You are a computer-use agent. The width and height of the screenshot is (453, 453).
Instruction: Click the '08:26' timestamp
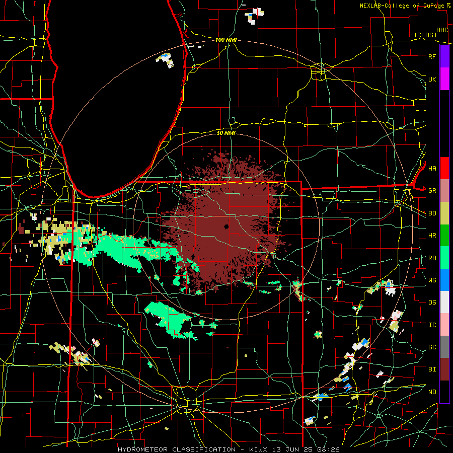330,449
